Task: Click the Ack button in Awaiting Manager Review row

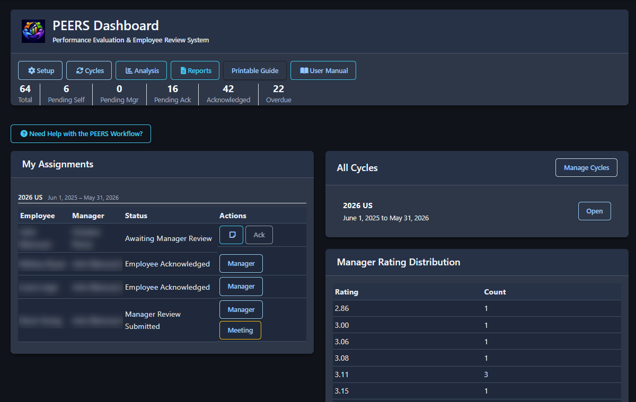Action: [259, 235]
